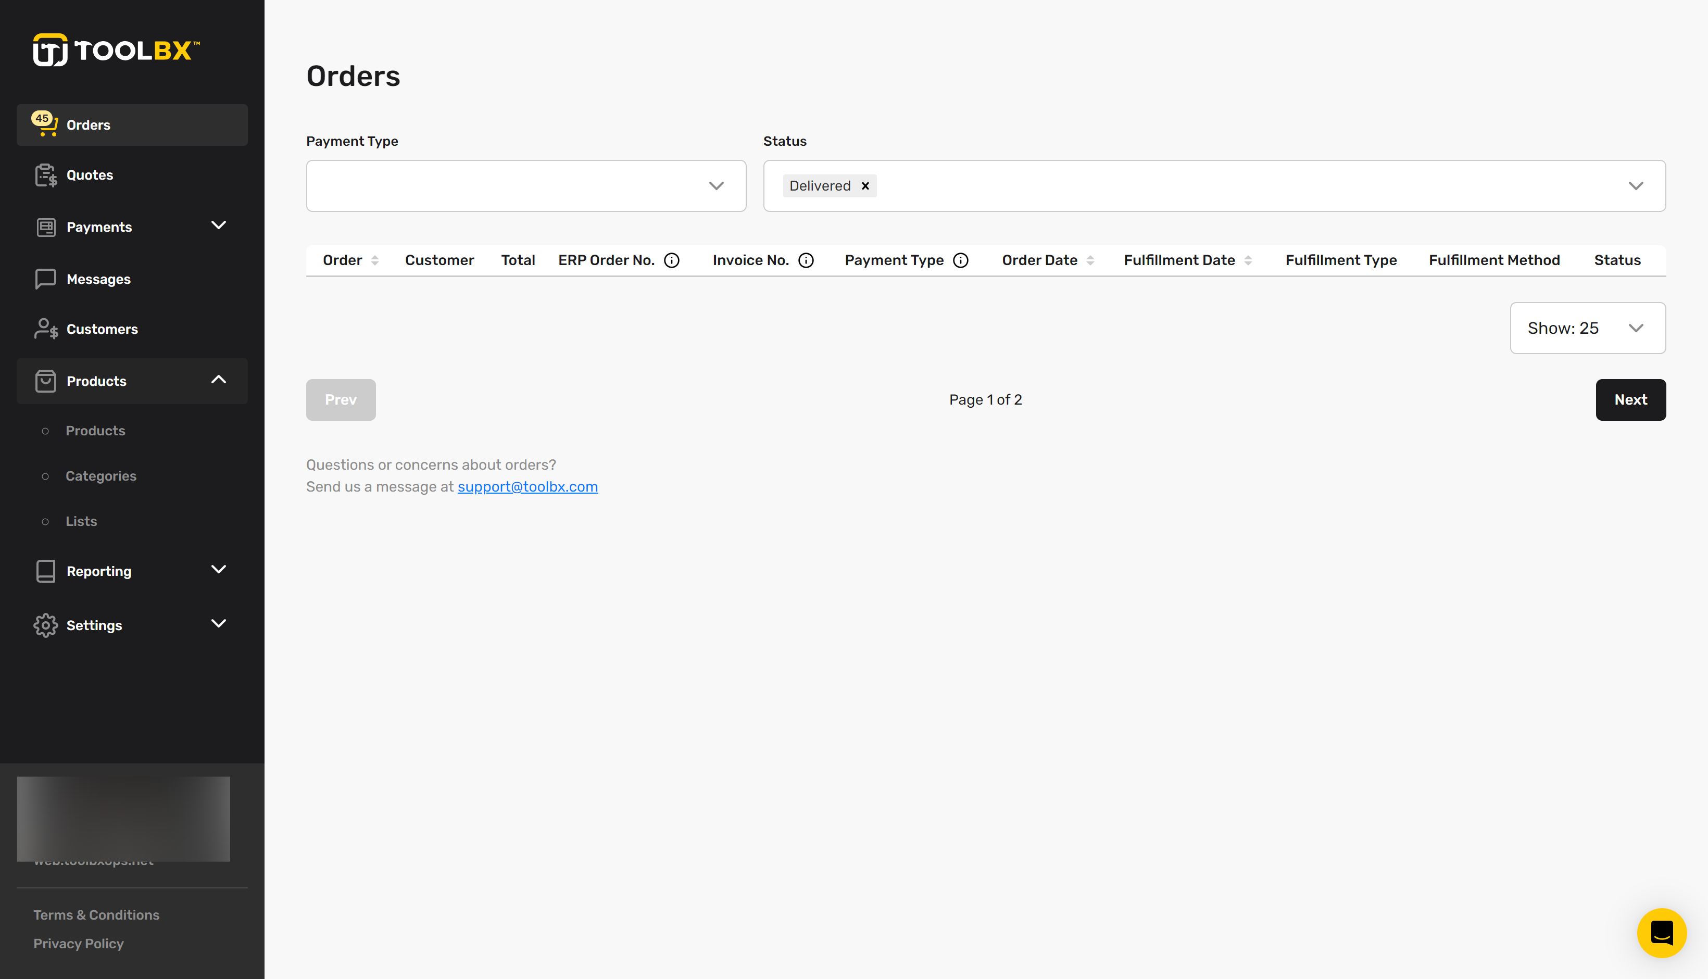Viewport: 1708px width, 979px height.
Task: Click the support@toolbx.com link
Action: pyautogui.click(x=528, y=485)
